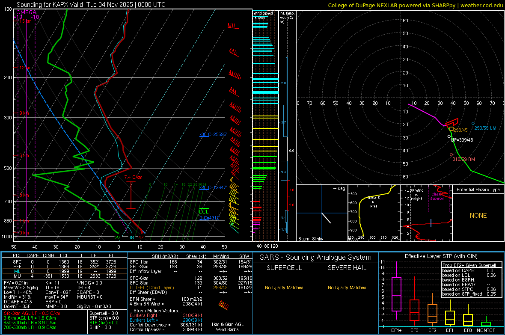The image size is (505, 335).
Task: Click the orange square 298/45 hodograph marker
Action: (451, 129)
